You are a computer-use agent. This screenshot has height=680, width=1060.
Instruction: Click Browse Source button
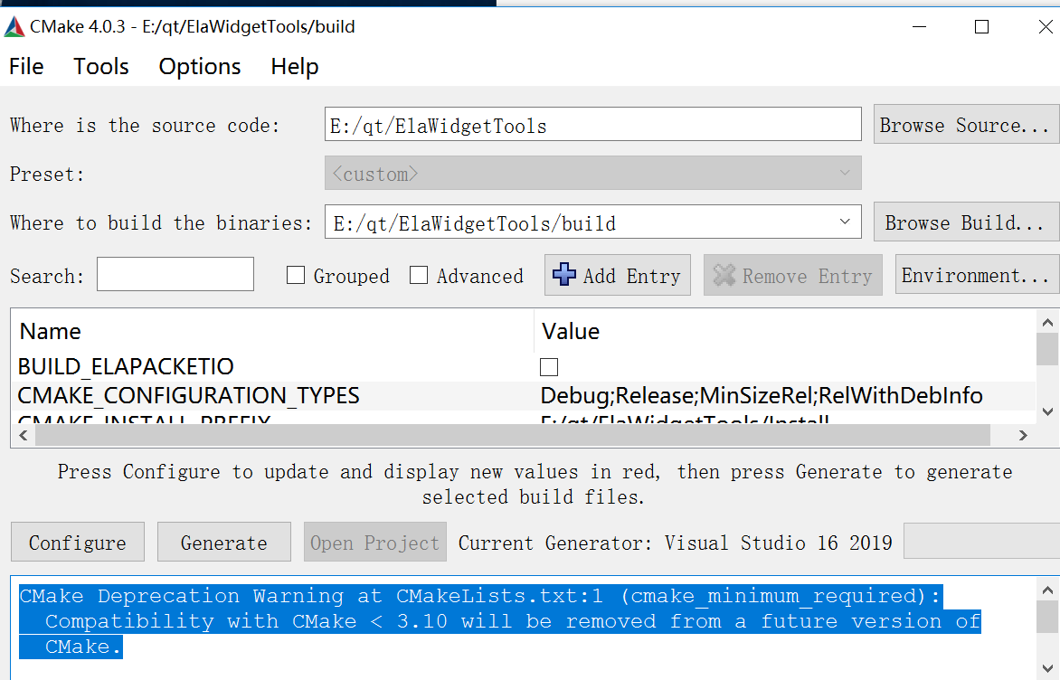point(966,125)
